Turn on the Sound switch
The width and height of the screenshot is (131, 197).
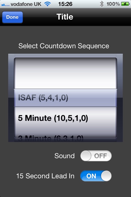[96, 156]
